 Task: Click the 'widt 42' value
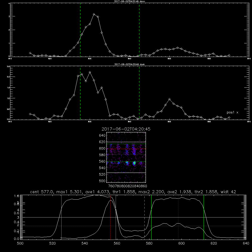point(228,192)
